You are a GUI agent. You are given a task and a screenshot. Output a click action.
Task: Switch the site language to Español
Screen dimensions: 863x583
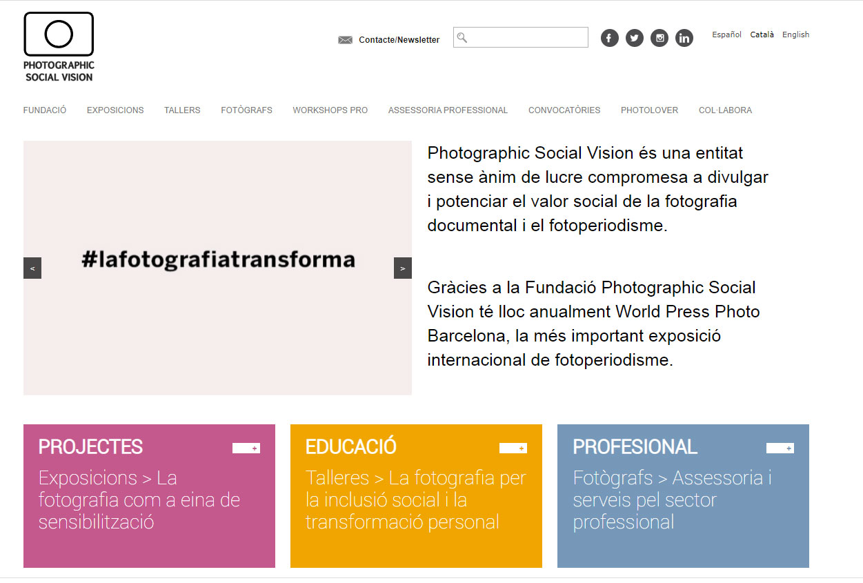coord(726,34)
